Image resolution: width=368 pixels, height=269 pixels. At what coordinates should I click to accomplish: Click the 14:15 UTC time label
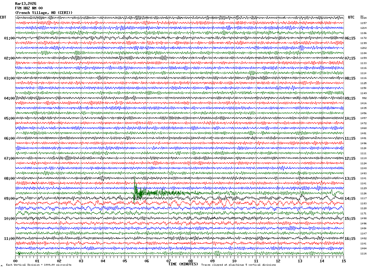click(x=350, y=199)
